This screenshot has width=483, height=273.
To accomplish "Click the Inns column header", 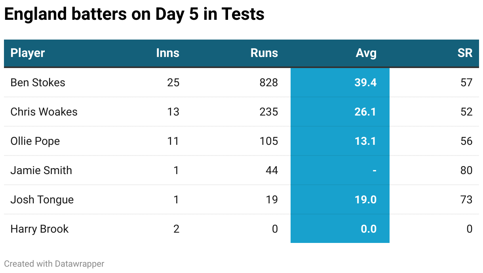I will pyautogui.click(x=167, y=53).
